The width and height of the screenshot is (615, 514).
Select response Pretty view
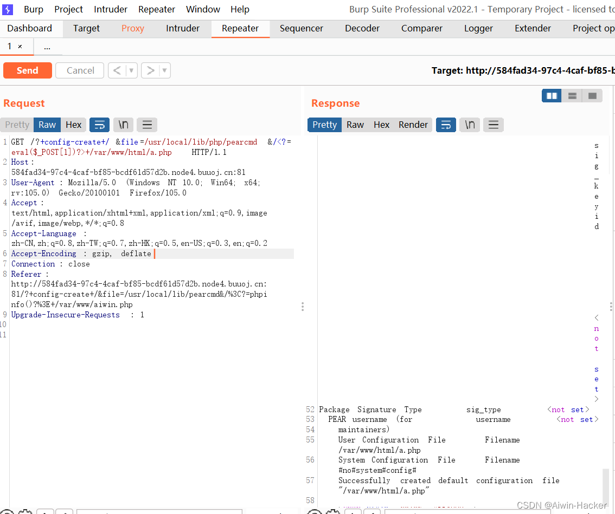pyautogui.click(x=325, y=125)
